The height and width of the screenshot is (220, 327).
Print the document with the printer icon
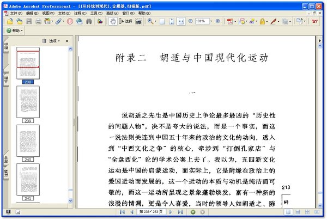point(38,21)
